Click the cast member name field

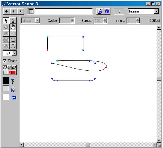coord(64,11)
